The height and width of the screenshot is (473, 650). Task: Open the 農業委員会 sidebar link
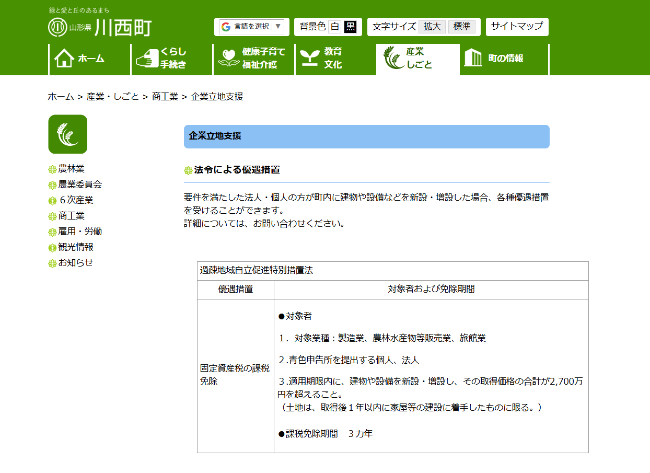80,184
